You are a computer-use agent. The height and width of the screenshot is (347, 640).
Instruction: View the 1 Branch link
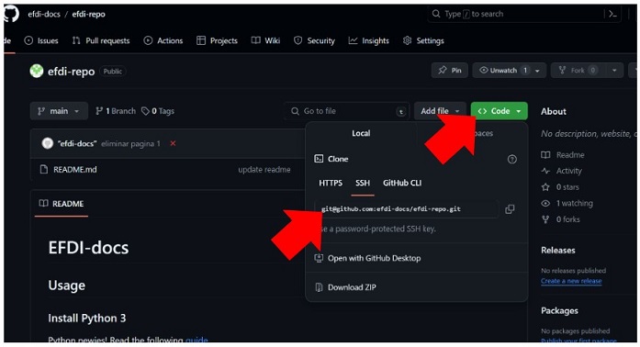[116, 111]
